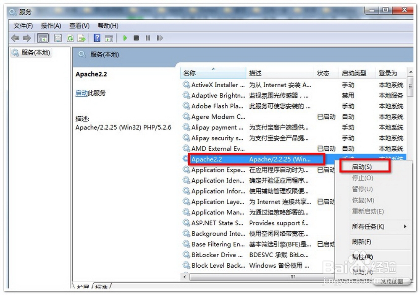
Task: Click the description 'Provides support f...'
Action: (x=278, y=223)
